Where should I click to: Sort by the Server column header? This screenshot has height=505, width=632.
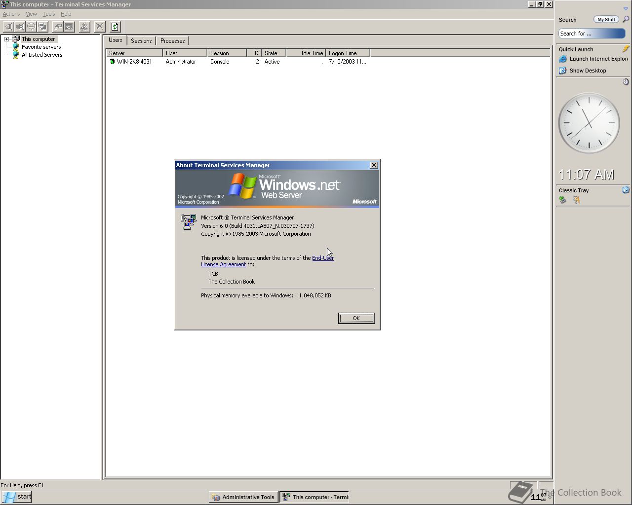134,53
